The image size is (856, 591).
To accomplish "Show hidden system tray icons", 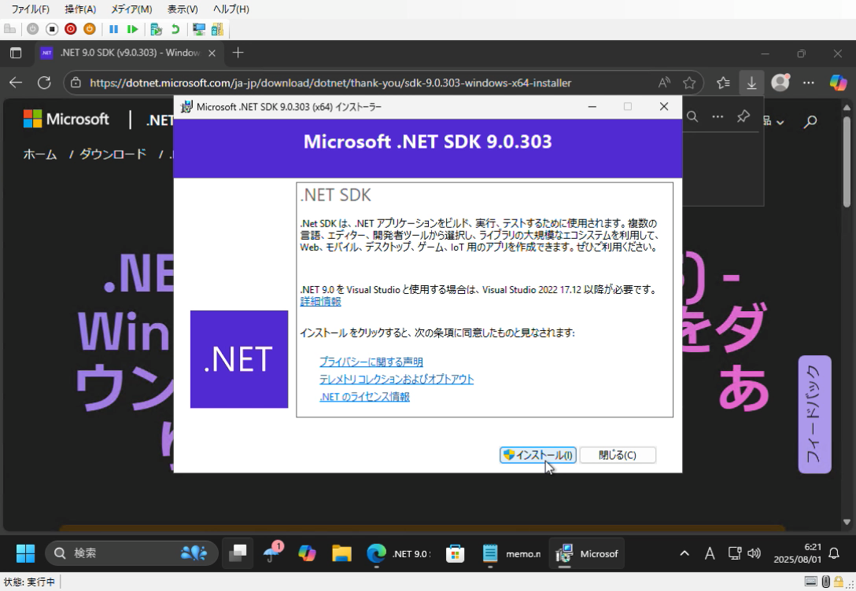I will tap(684, 553).
